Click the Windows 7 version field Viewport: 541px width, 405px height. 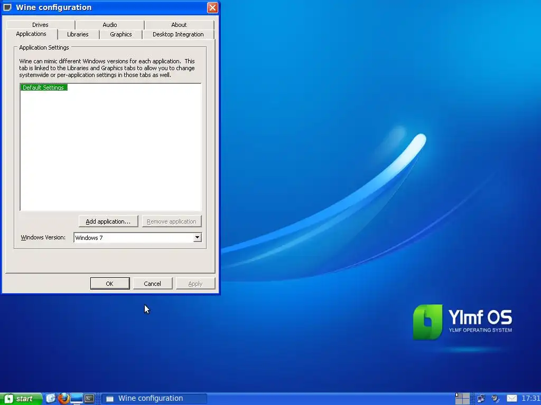pyautogui.click(x=137, y=238)
